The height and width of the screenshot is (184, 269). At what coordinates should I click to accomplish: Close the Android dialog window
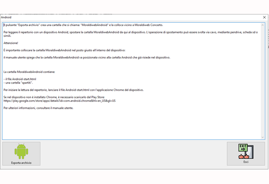click(264, 17)
